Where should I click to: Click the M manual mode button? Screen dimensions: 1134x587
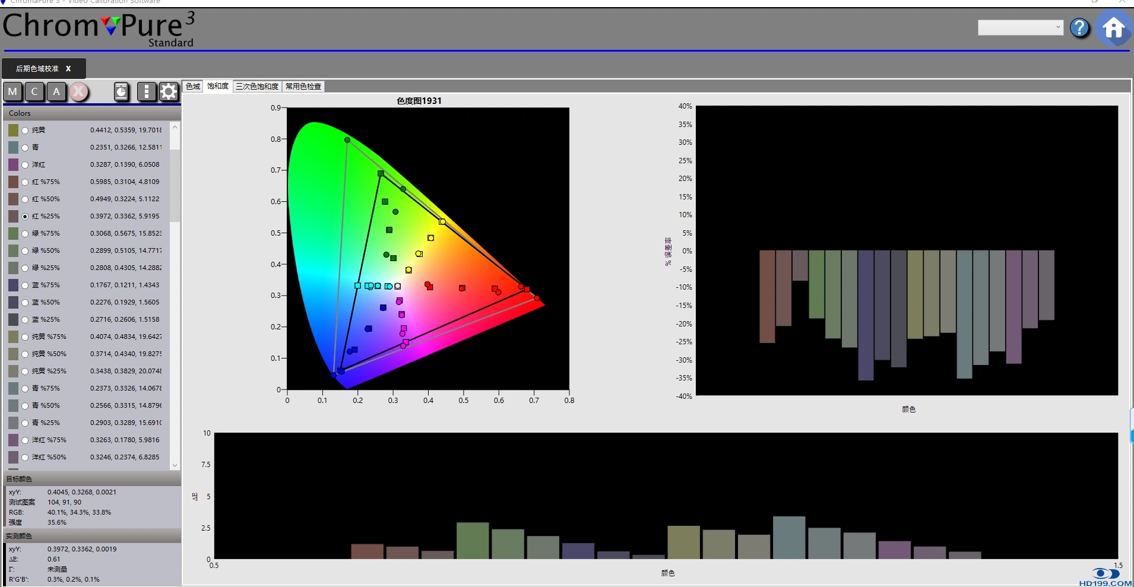tap(12, 92)
